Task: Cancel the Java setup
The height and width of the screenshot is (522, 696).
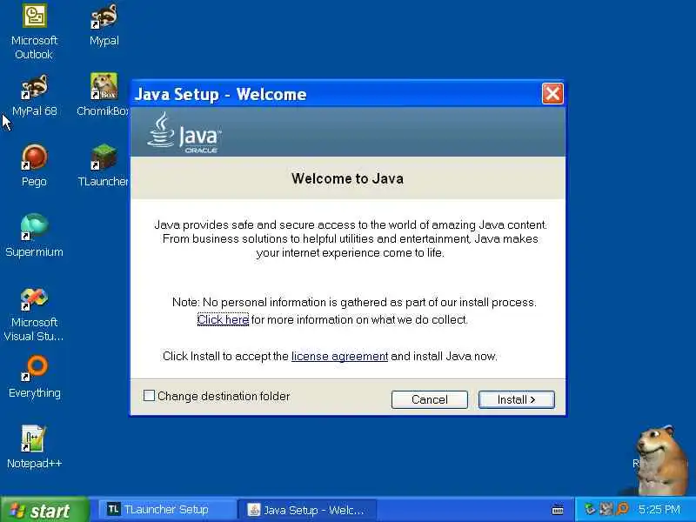Action: (x=429, y=399)
